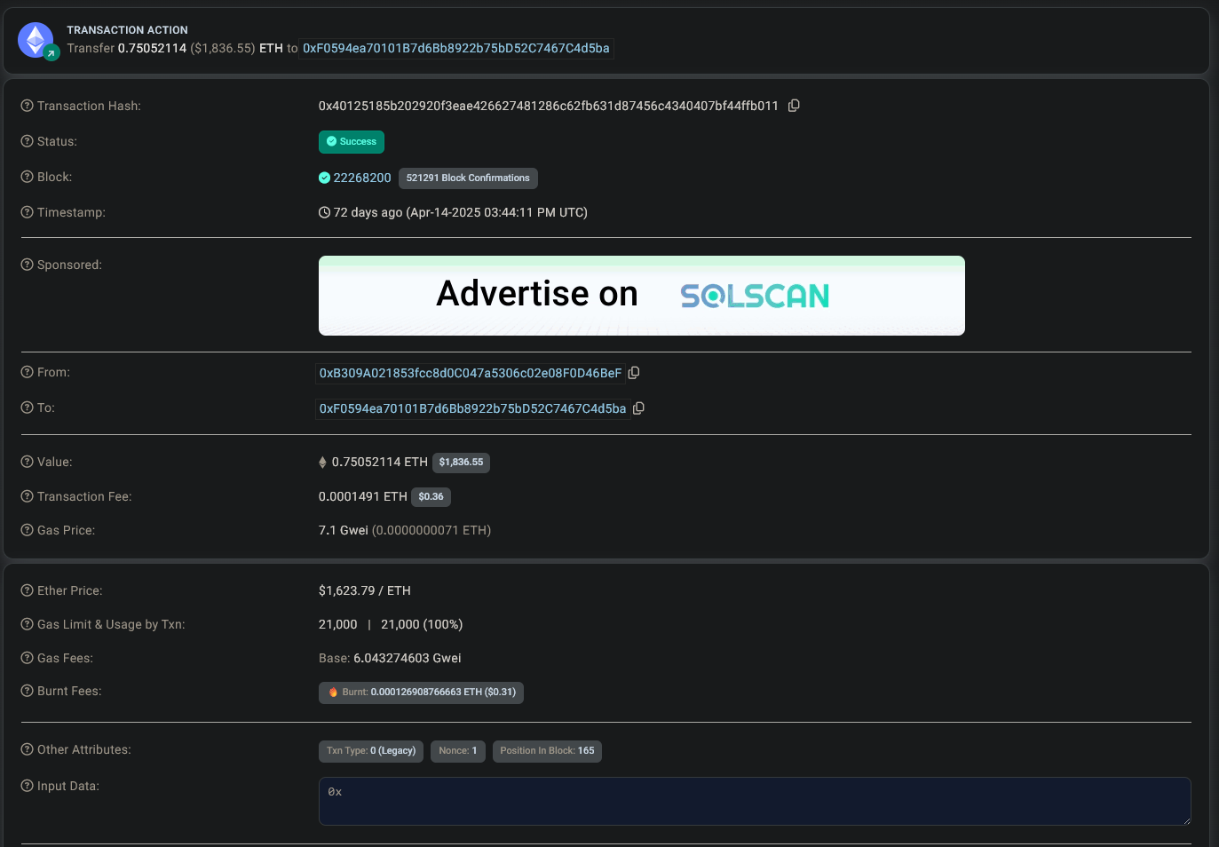Click the green check icon beside block number
The height and width of the screenshot is (847, 1219).
pos(324,178)
